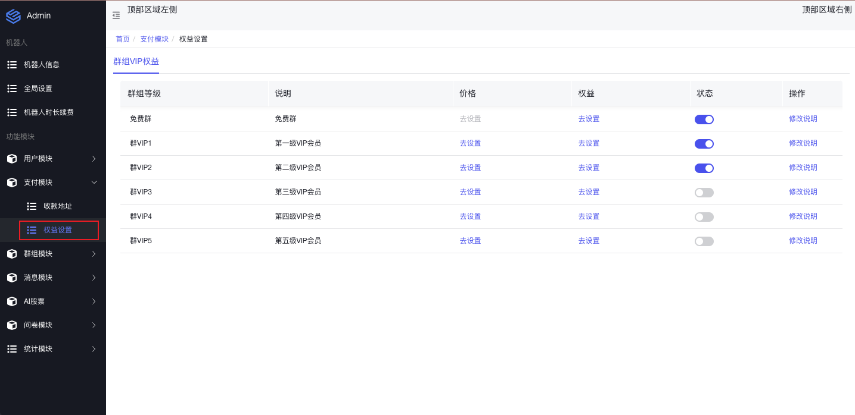Viewport: 855px width, 415px height.
Task: Click the Admin logo icon
Action: tap(13, 16)
